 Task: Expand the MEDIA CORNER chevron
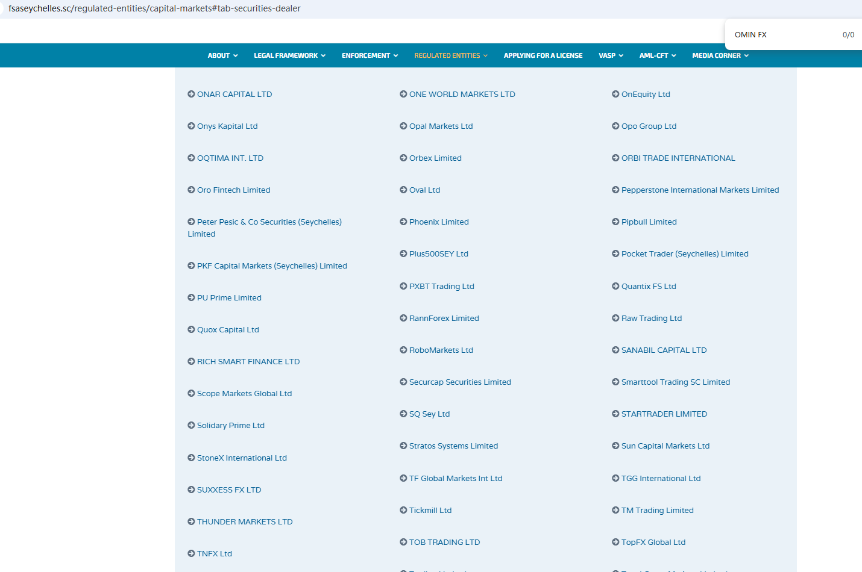pos(746,55)
